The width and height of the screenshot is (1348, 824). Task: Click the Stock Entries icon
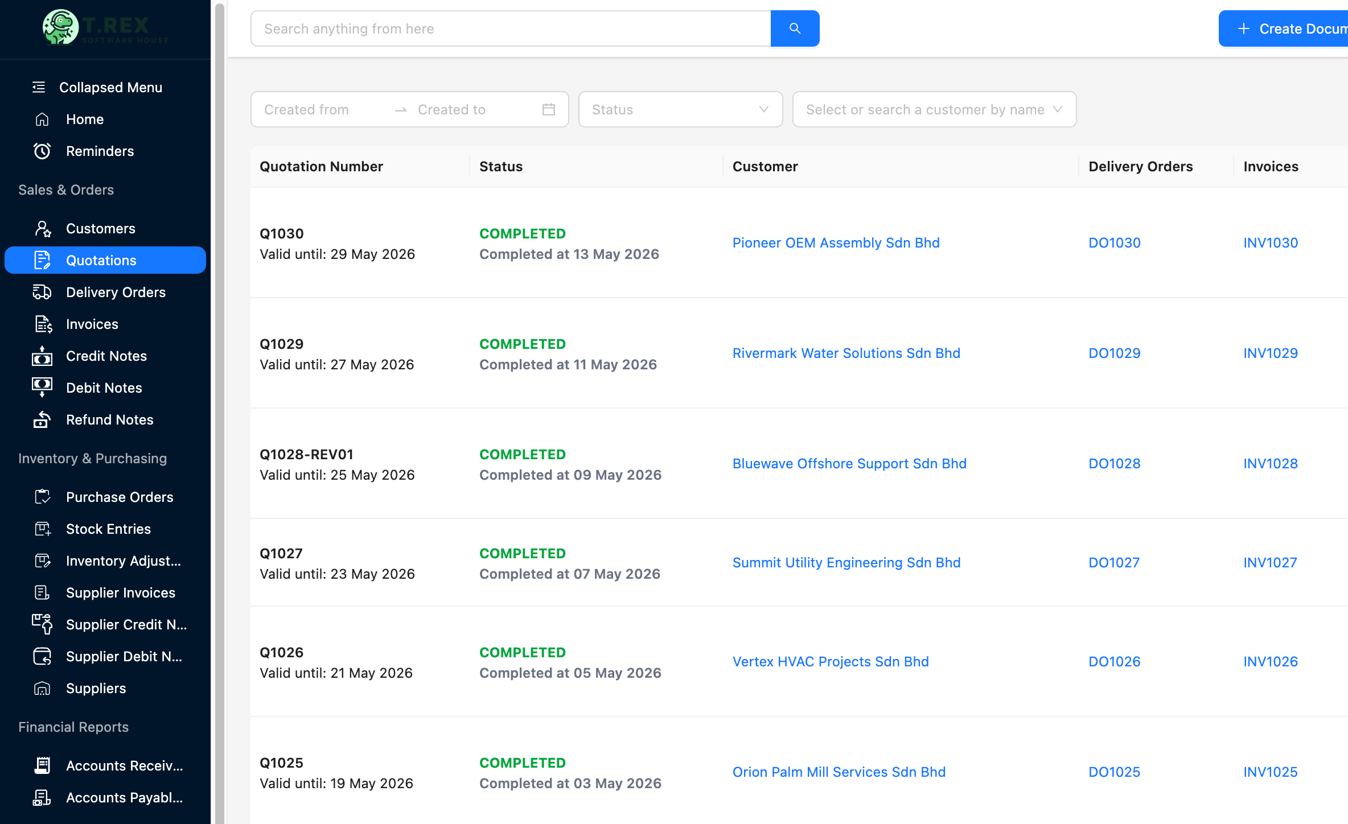pos(42,529)
